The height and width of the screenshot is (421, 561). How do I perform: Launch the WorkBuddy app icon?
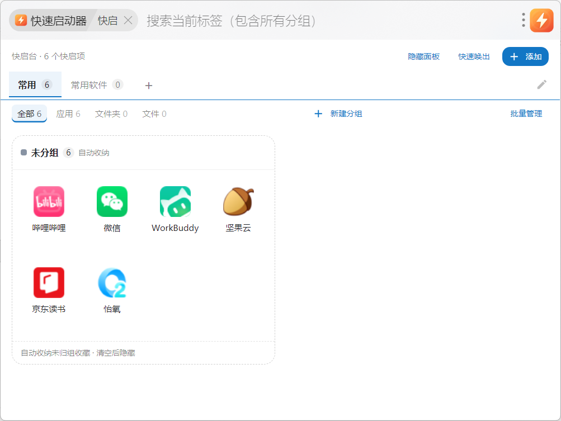175,201
